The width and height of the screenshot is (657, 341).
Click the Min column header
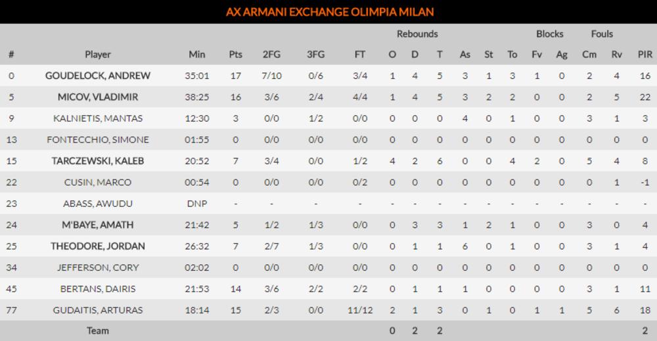197,55
